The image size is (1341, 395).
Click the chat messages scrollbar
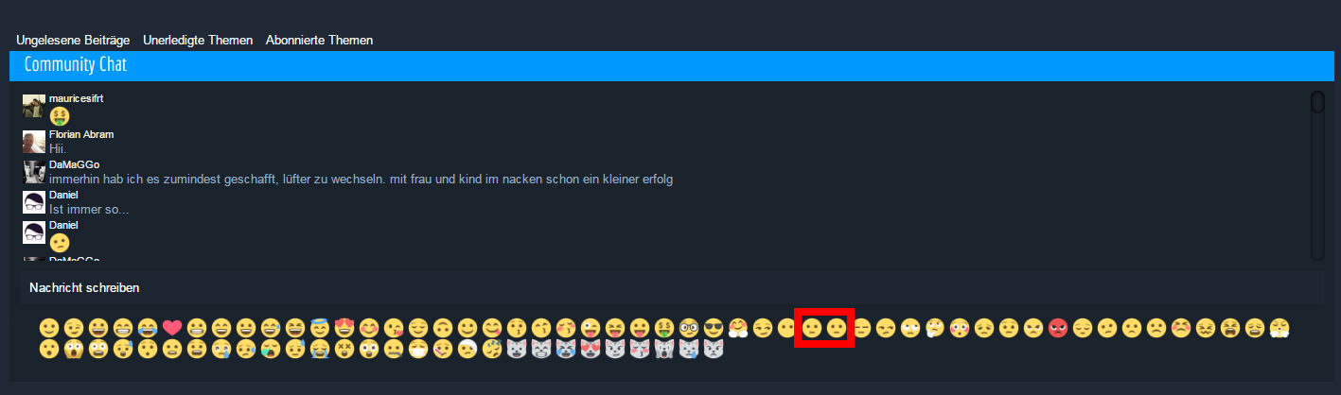pyautogui.click(x=1317, y=174)
